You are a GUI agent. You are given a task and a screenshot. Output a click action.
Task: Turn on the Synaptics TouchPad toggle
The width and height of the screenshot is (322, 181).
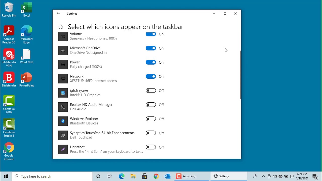pos(151,133)
